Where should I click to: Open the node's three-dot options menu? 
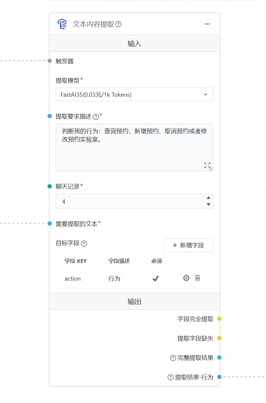point(207,24)
